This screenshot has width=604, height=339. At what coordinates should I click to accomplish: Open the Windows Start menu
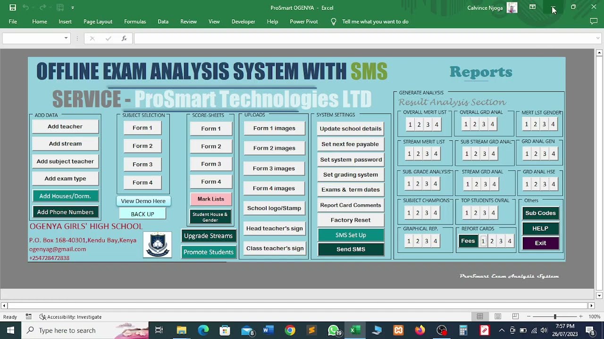(10, 331)
